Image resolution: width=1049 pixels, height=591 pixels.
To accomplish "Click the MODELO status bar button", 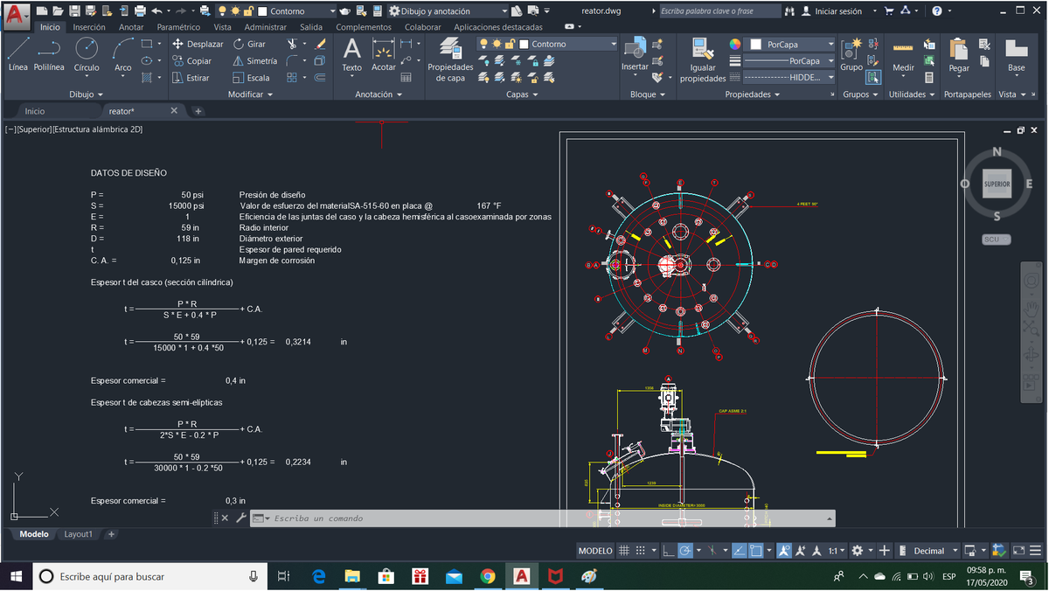I will 595,551.
